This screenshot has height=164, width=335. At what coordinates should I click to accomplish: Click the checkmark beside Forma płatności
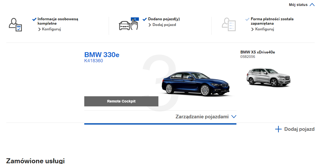pyautogui.click(x=247, y=19)
